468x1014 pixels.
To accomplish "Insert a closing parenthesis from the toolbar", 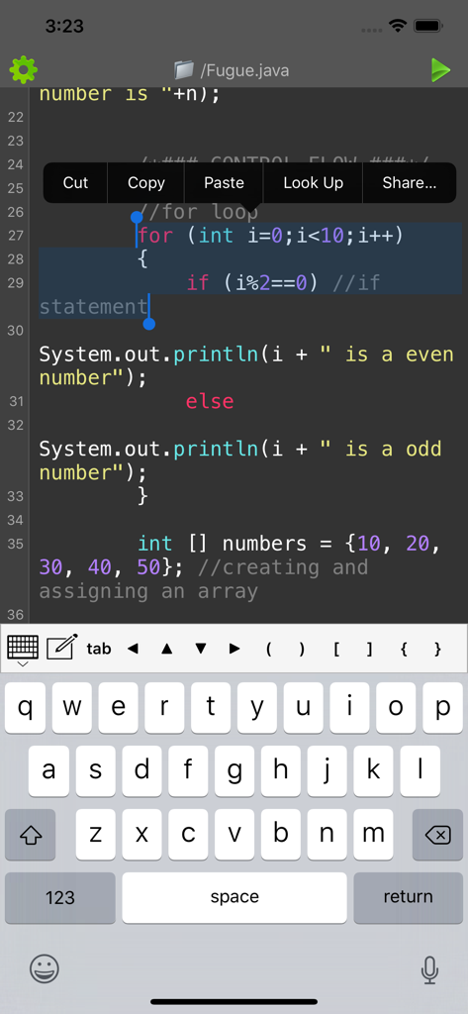I will click(302, 649).
